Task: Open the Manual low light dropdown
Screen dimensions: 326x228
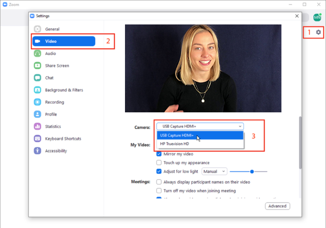Action: click(x=214, y=172)
